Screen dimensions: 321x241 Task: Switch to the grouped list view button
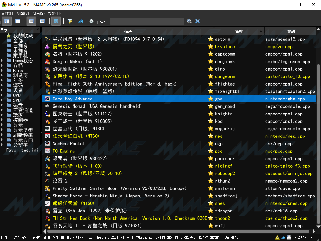(x=42, y=21)
